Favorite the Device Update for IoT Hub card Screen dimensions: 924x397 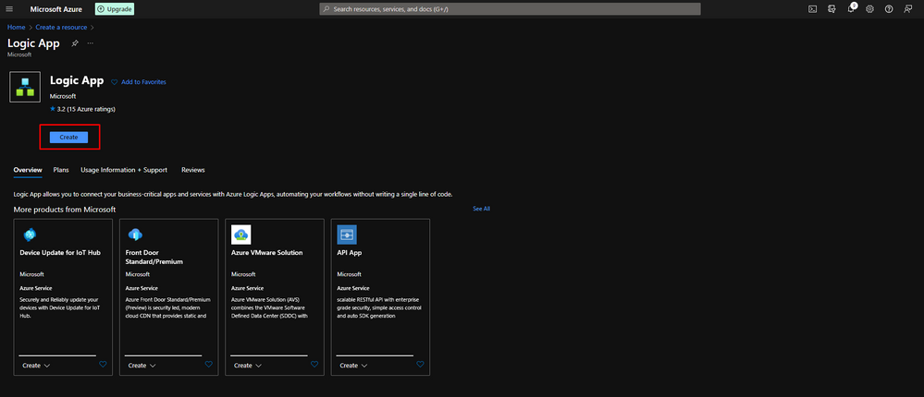click(x=103, y=365)
